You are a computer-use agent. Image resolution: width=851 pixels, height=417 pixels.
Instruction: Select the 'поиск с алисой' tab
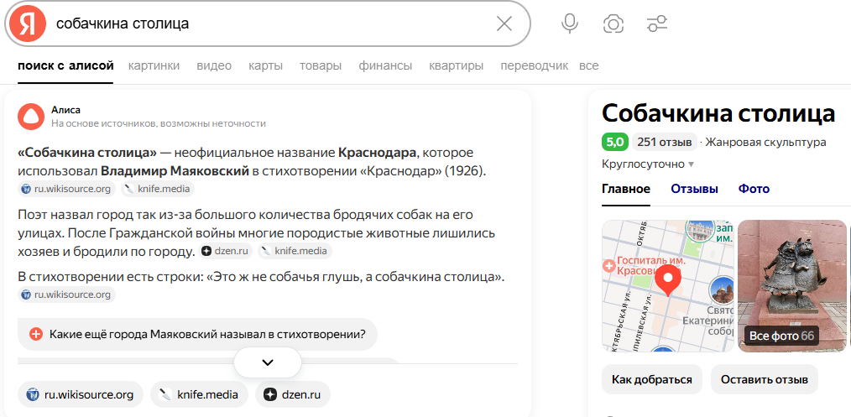(65, 66)
